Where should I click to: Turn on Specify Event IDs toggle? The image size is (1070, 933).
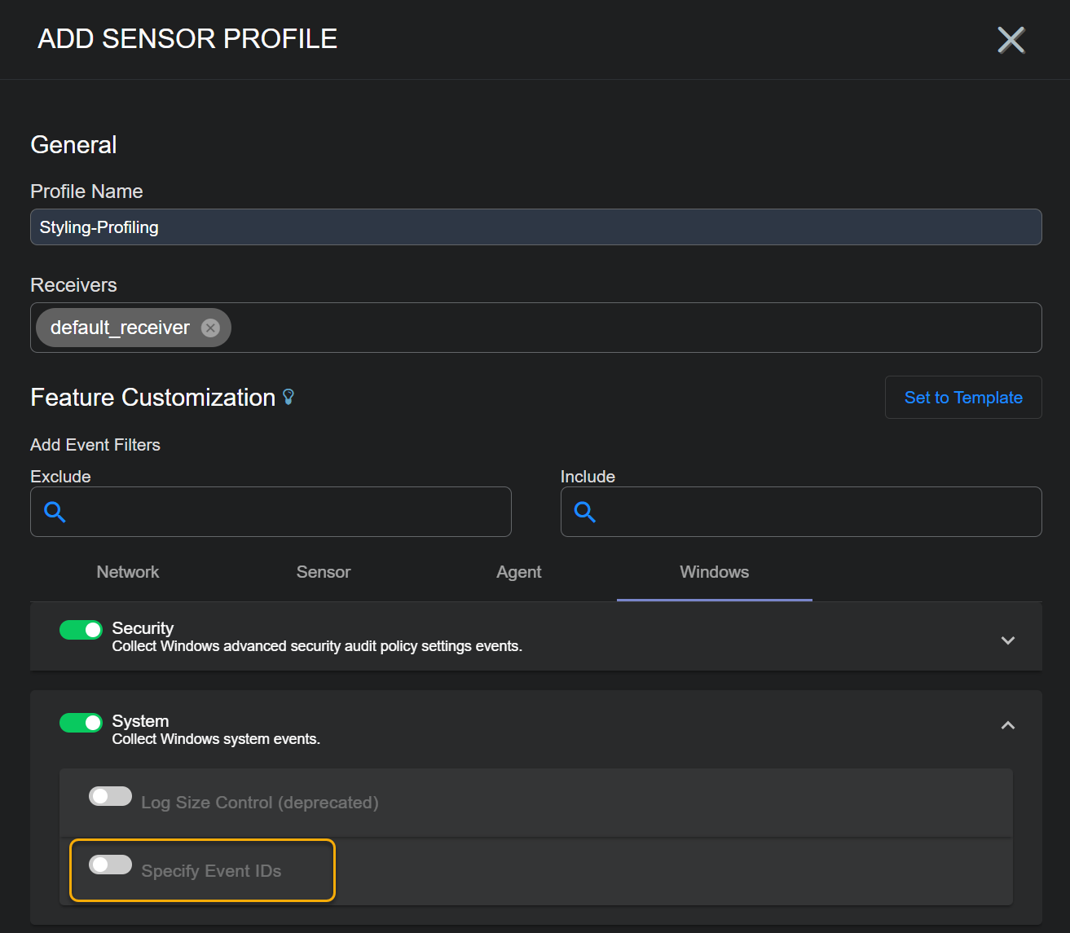[x=110, y=865]
